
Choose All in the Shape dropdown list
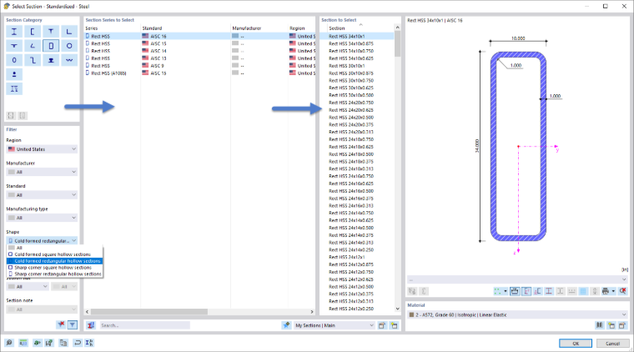click(x=54, y=248)
